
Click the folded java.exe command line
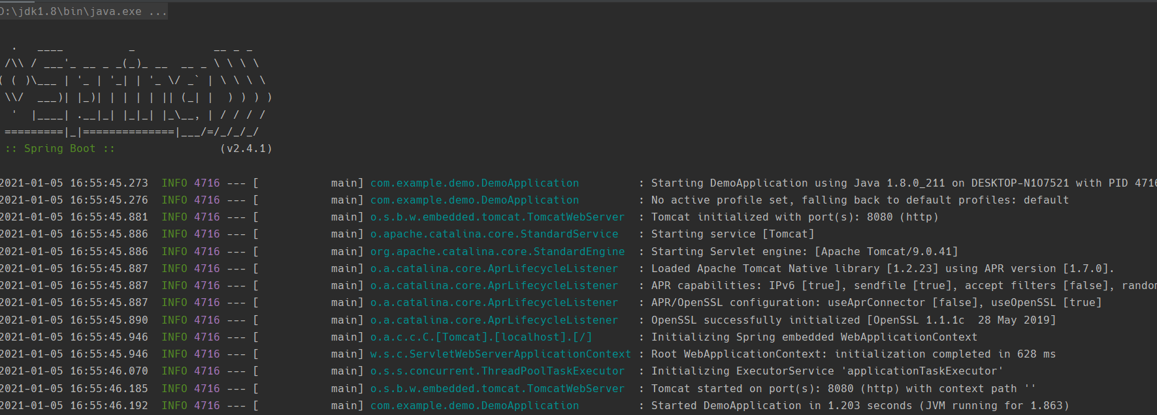click(x=84, y=11)
